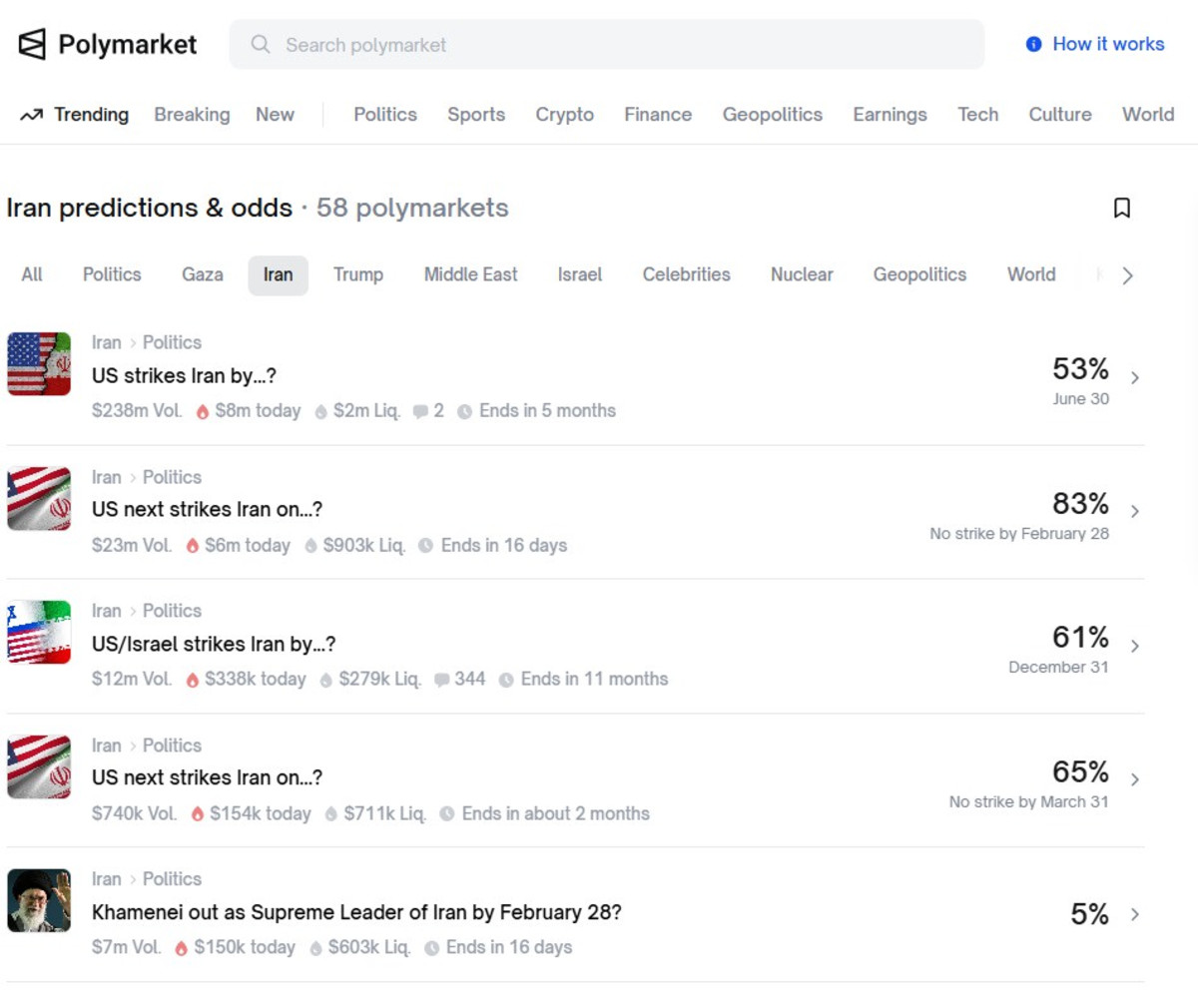Switch to the Geopolitics nav tab

[772, 115]
